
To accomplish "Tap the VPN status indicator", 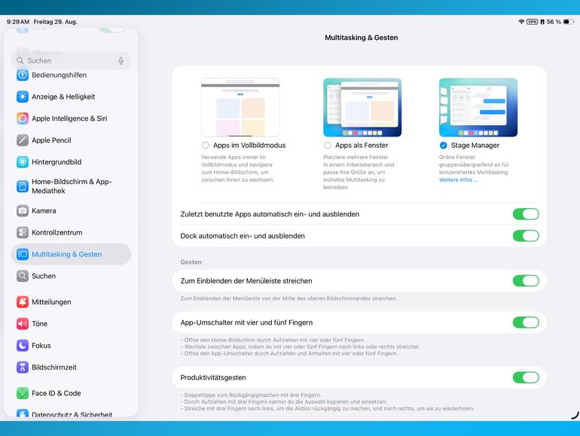I will click(x=532, y=22).
